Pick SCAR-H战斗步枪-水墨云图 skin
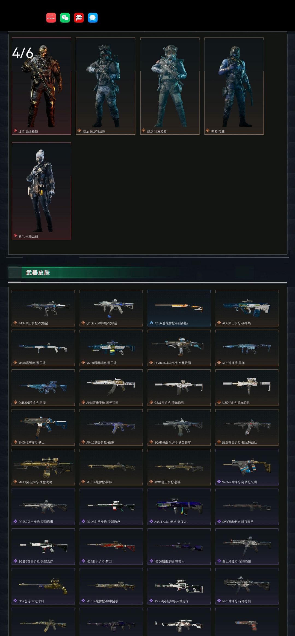 tap(179, 348)
